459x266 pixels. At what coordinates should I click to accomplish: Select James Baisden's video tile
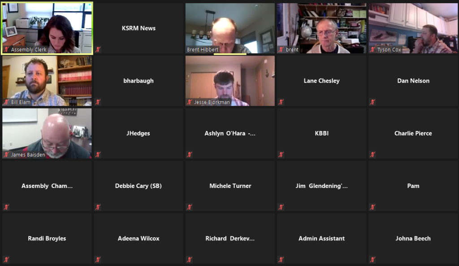47,133
